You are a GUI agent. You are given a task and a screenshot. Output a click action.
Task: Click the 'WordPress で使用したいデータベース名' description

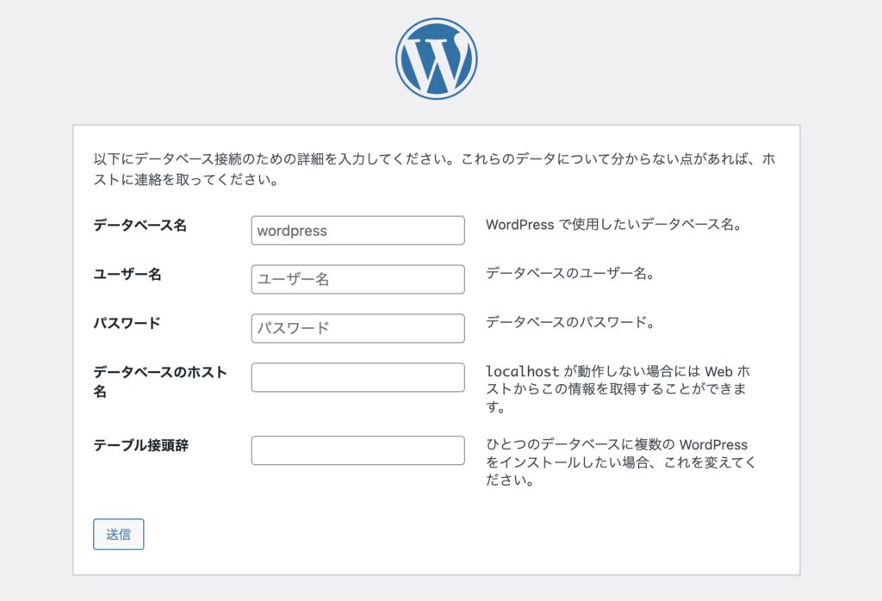click(613, 225)
